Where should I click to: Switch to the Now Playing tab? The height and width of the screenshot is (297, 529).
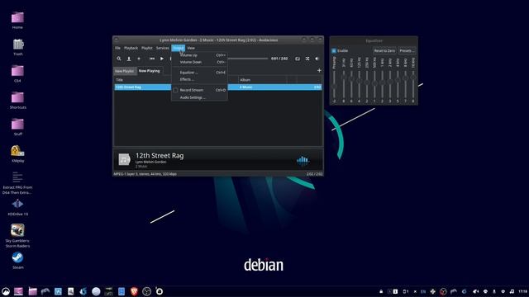(x=149, y=71)
